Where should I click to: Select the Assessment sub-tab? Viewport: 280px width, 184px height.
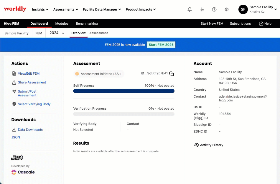pyautogui.click(x=98, y=33)
